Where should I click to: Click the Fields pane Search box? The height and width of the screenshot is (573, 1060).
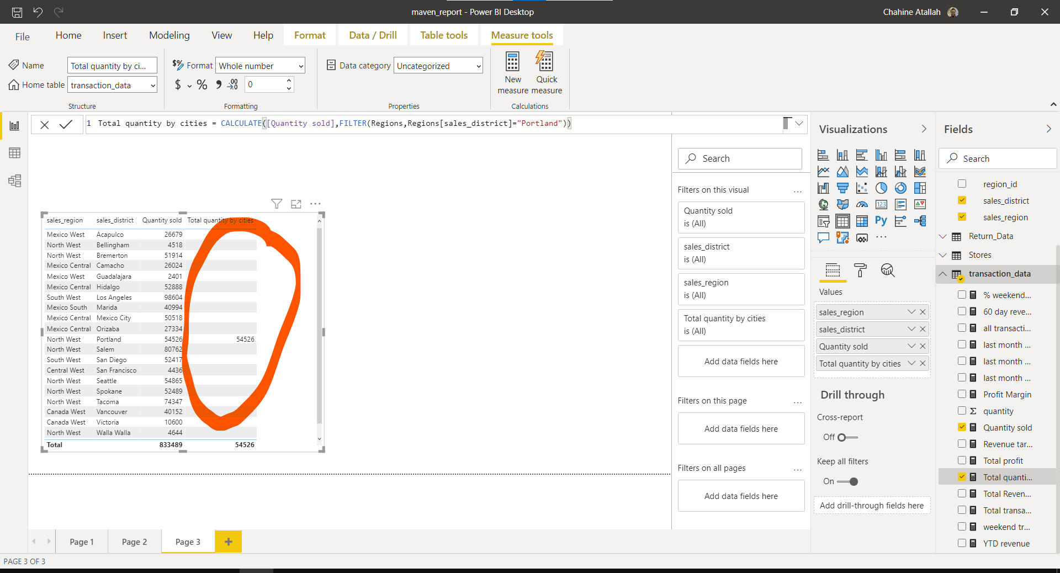998,158
